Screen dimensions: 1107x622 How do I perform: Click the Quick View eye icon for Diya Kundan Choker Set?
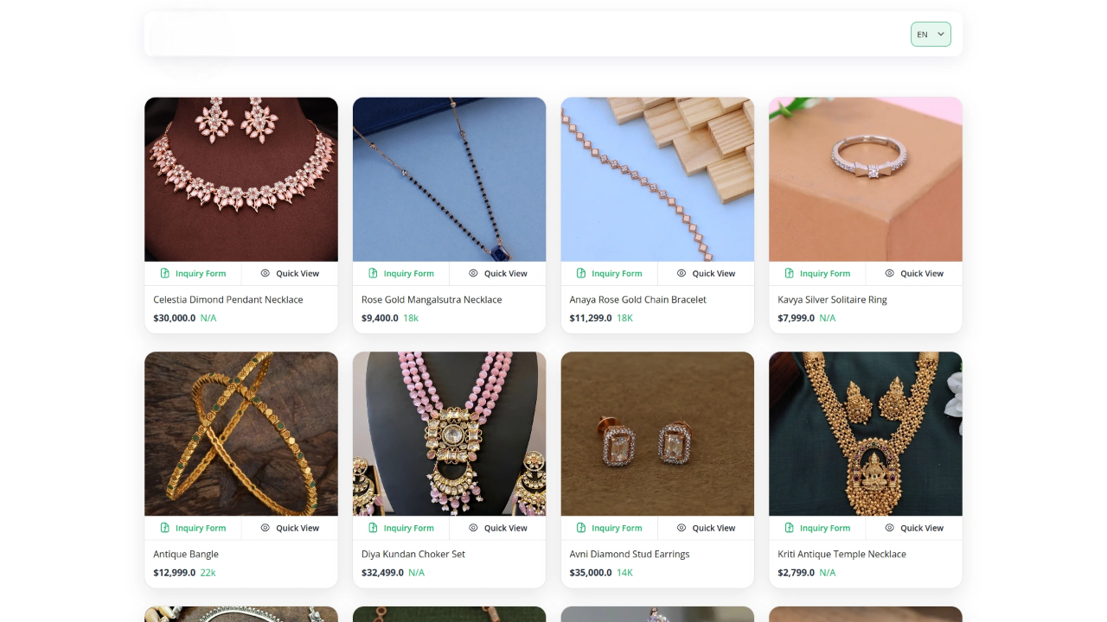[473, 528]
